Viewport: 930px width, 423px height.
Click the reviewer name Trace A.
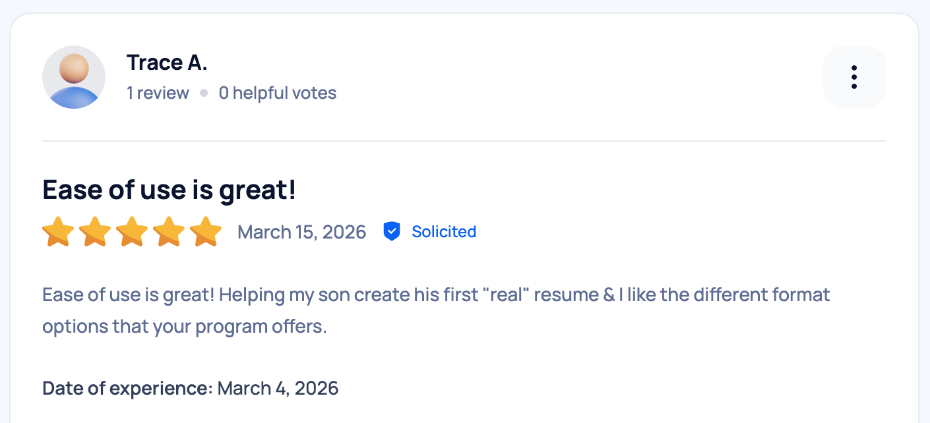pos(166,62)
